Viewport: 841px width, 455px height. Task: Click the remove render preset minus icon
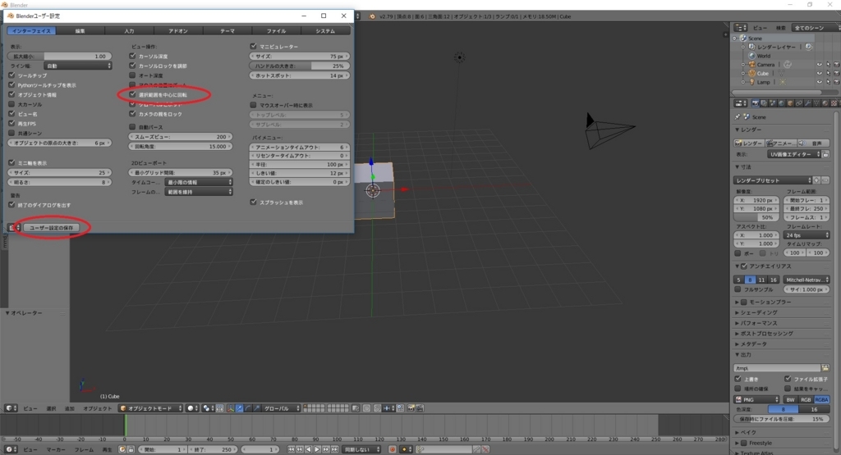pos(825,180)
